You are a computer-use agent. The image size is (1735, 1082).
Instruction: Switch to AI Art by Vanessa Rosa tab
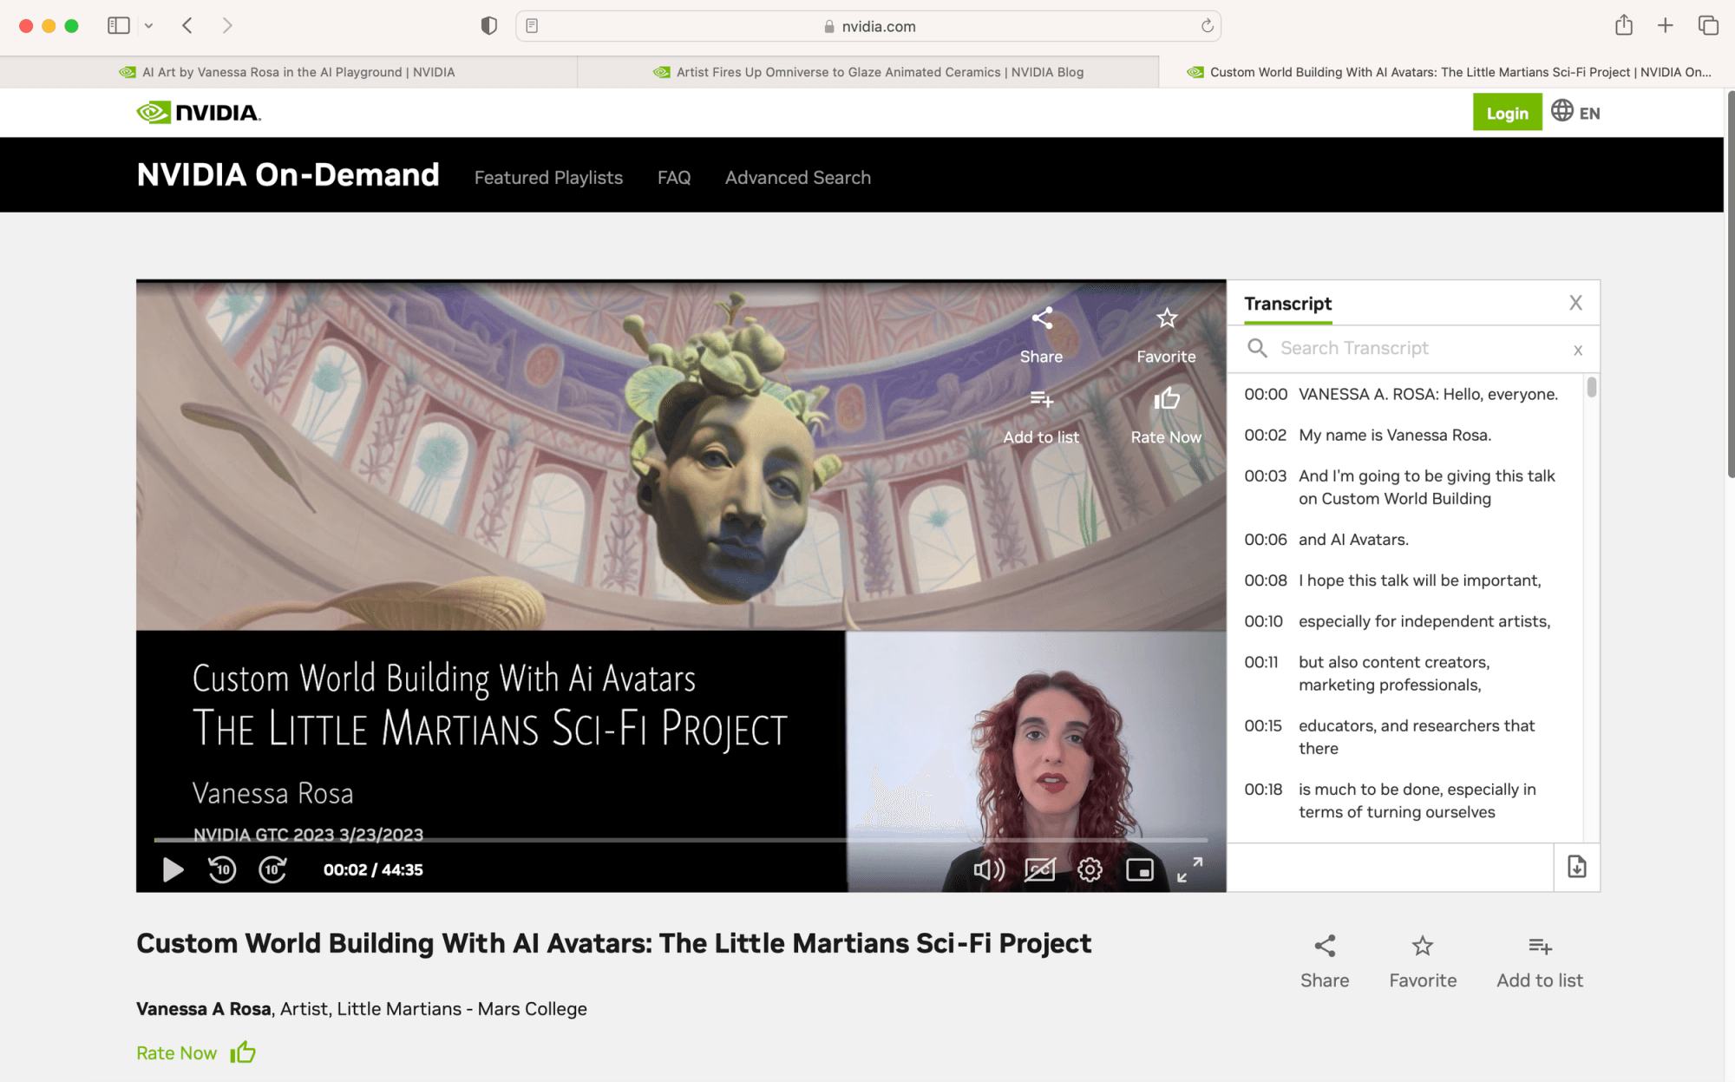(288, 72)
